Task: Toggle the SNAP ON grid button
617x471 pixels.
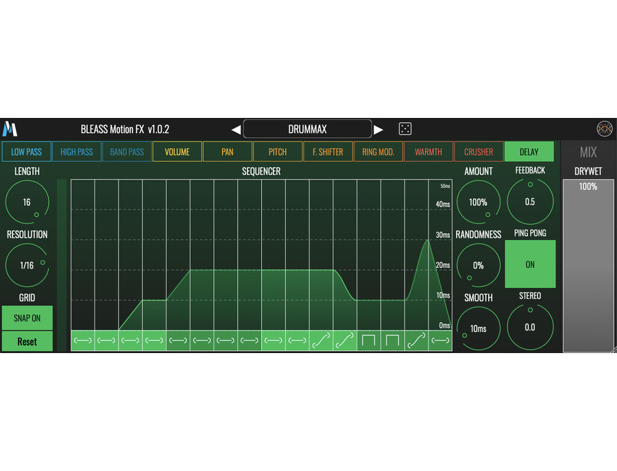Action: pos(27,318)
